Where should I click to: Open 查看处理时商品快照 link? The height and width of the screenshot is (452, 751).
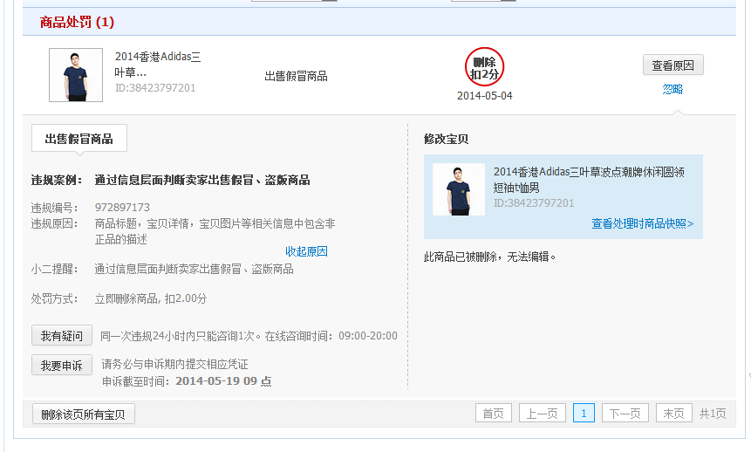pyautogui.click(x=642, y=223)
